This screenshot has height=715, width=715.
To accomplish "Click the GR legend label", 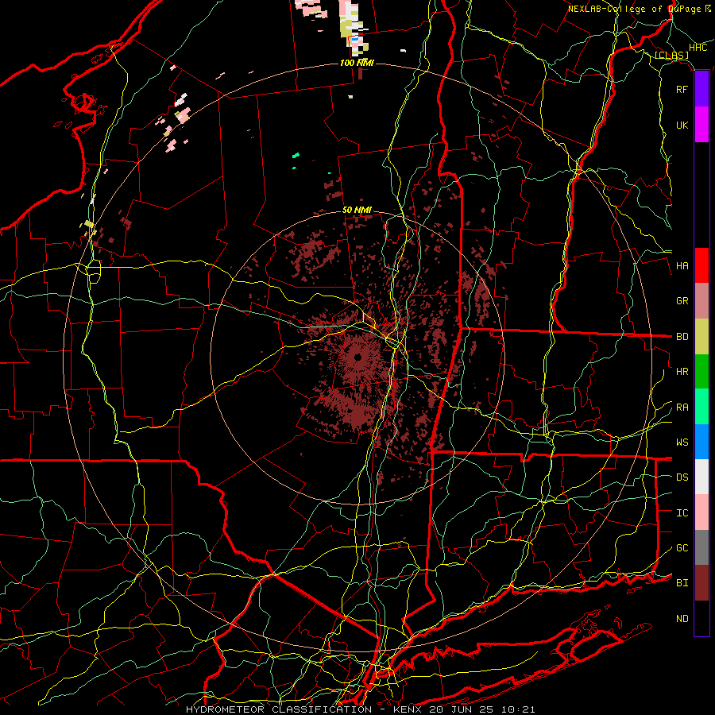I will point(682,301).
